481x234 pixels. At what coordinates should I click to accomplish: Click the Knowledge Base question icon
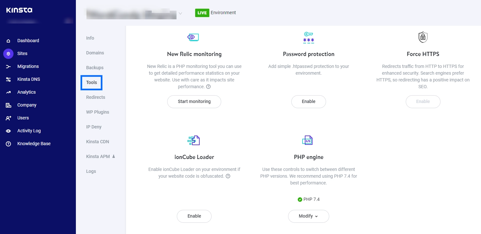[x=8, y=144]
